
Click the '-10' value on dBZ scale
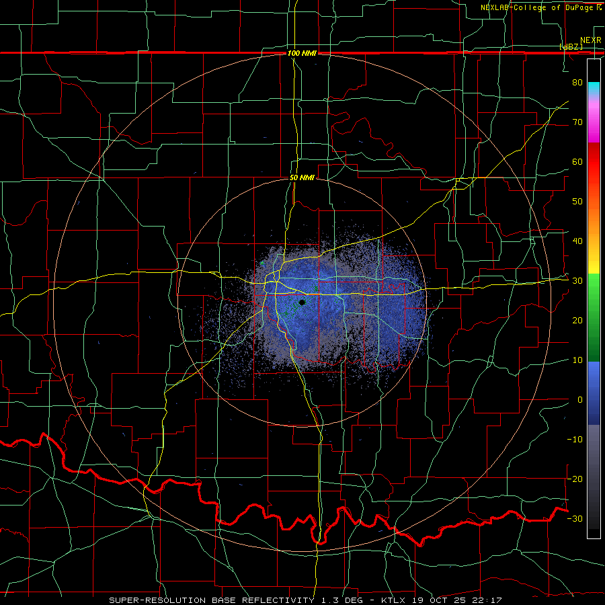(x=575, y=440)
